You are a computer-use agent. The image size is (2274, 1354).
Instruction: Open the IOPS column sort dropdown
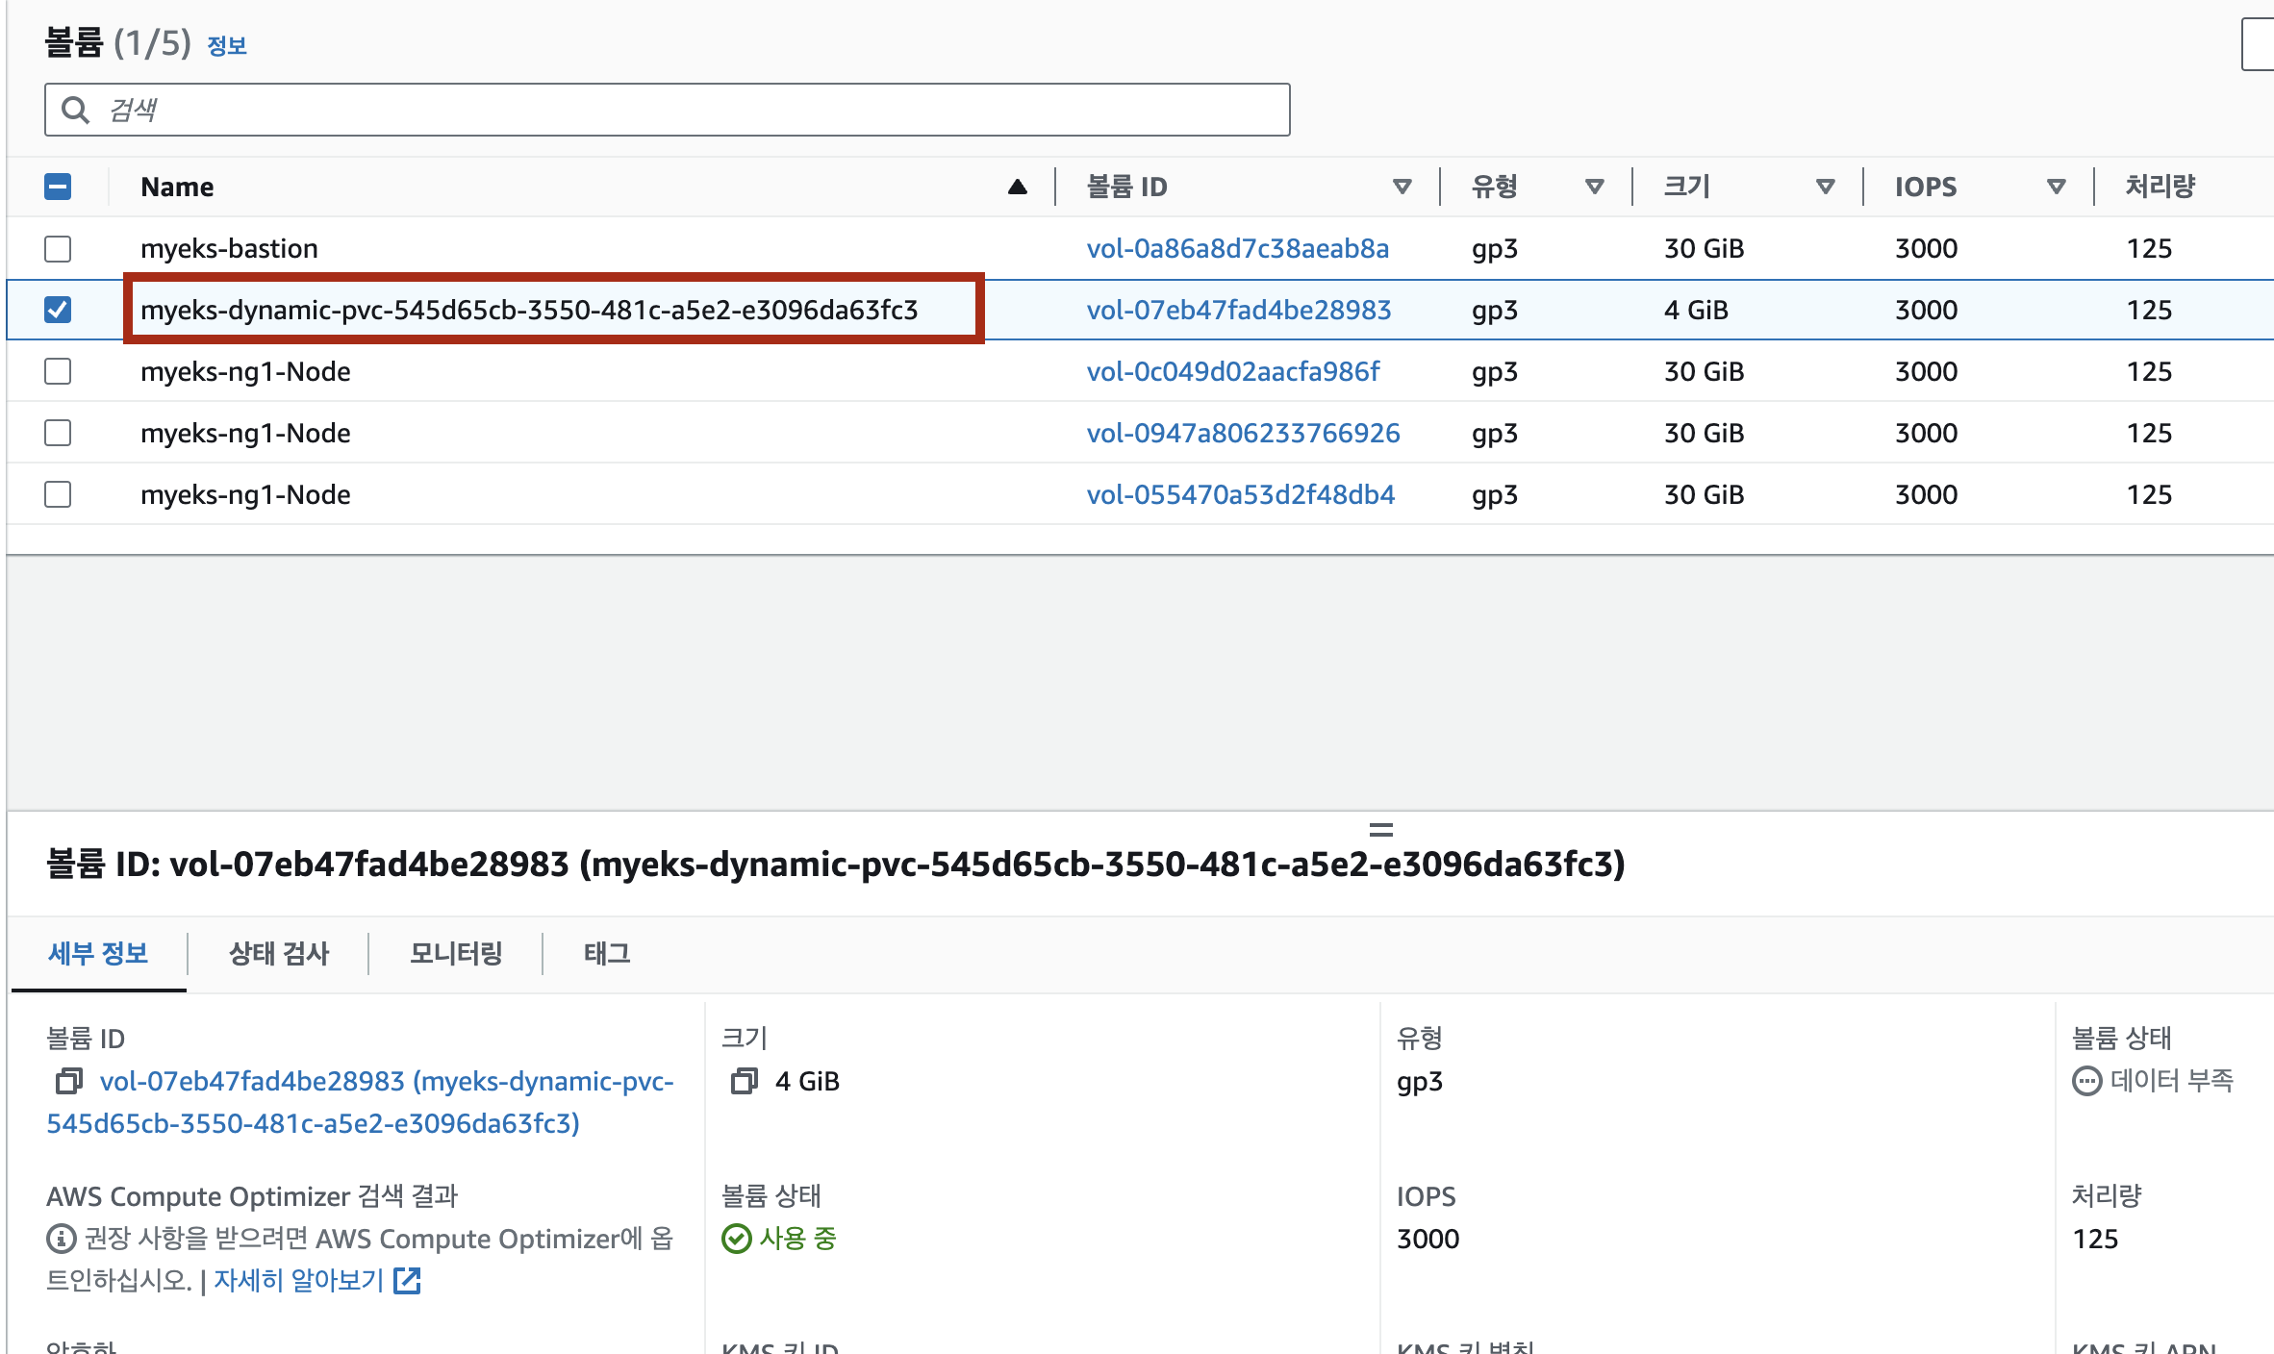tap(2056, 187)
